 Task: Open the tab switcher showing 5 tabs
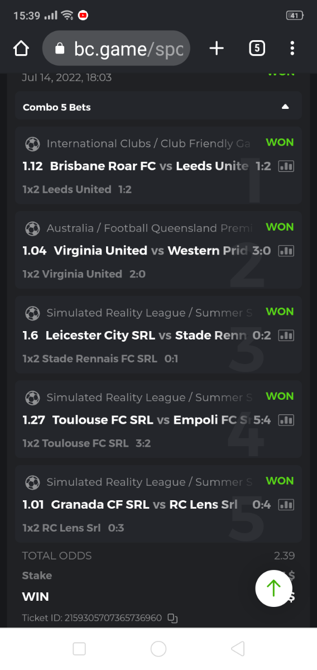[256, 49]
